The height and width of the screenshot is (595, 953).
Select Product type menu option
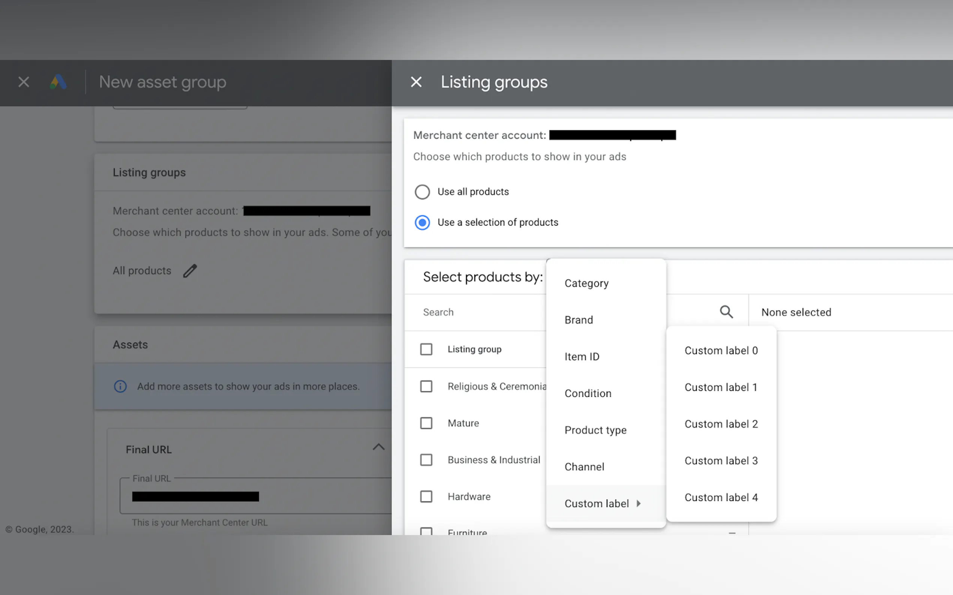[595, 430]
